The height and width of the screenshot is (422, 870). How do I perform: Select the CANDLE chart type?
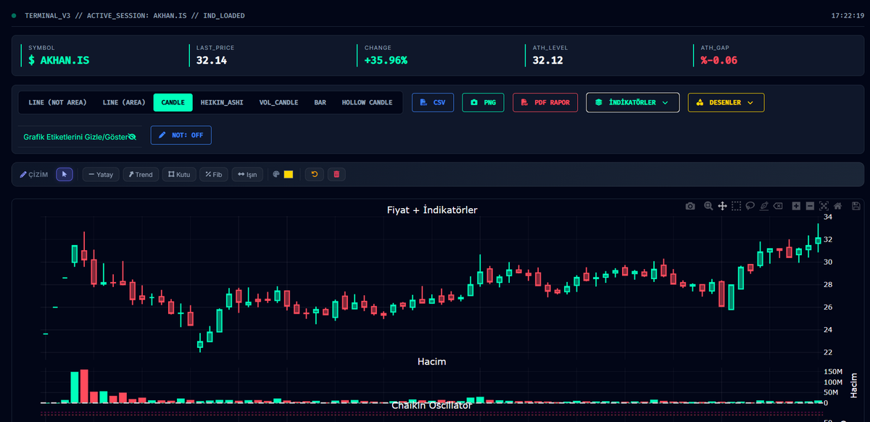click(173, 102)
